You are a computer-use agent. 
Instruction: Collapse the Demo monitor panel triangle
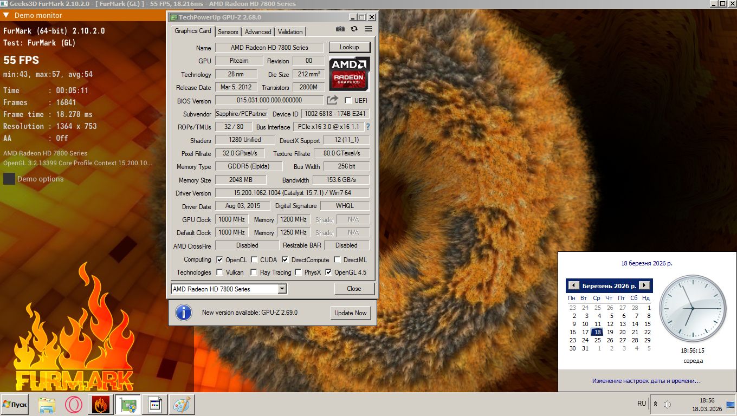click(x=5, y=15)
